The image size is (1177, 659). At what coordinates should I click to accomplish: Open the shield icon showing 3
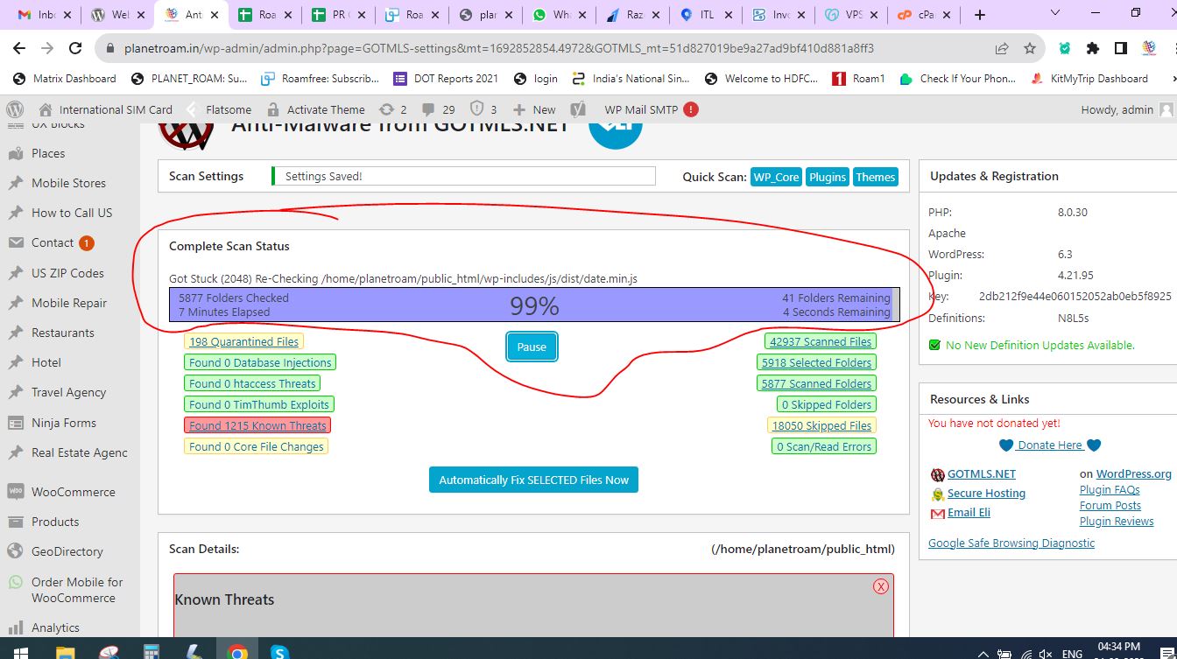click(484, 109)
